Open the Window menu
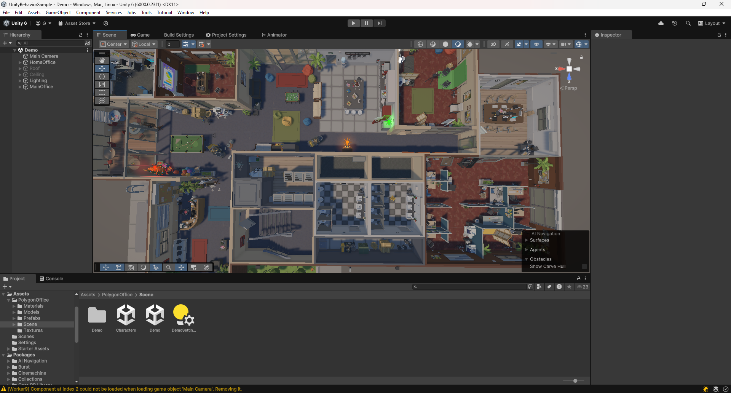 tap(186, 13)
